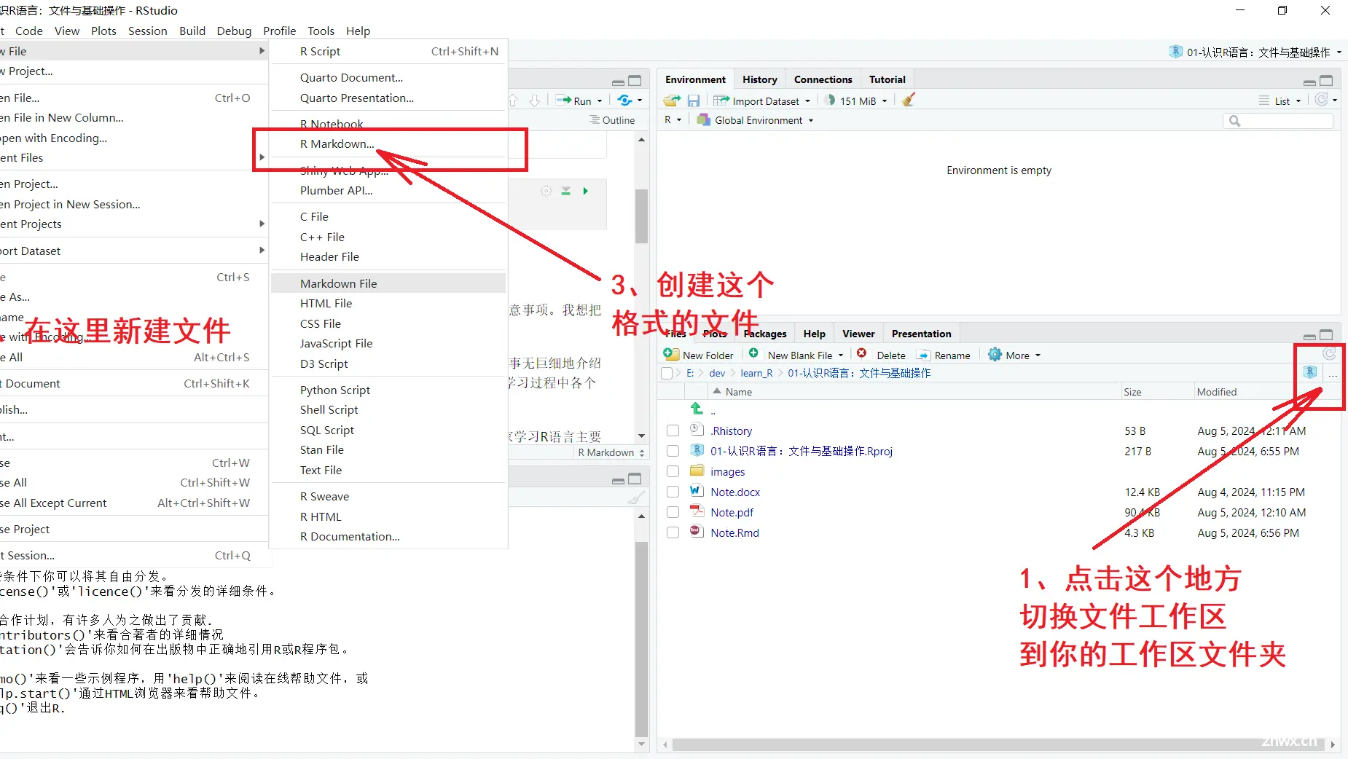Click the Note.pdf PDF icon
This screenshot has height=759, width=1348.
tap(697, 511)
